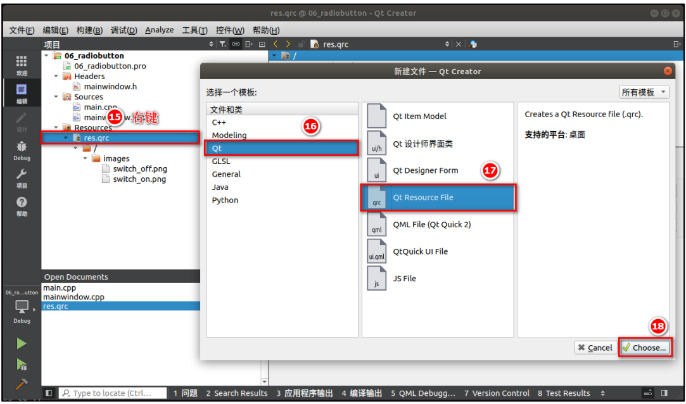
Task: Open the 帮助(H) menu
Action: 266,30
